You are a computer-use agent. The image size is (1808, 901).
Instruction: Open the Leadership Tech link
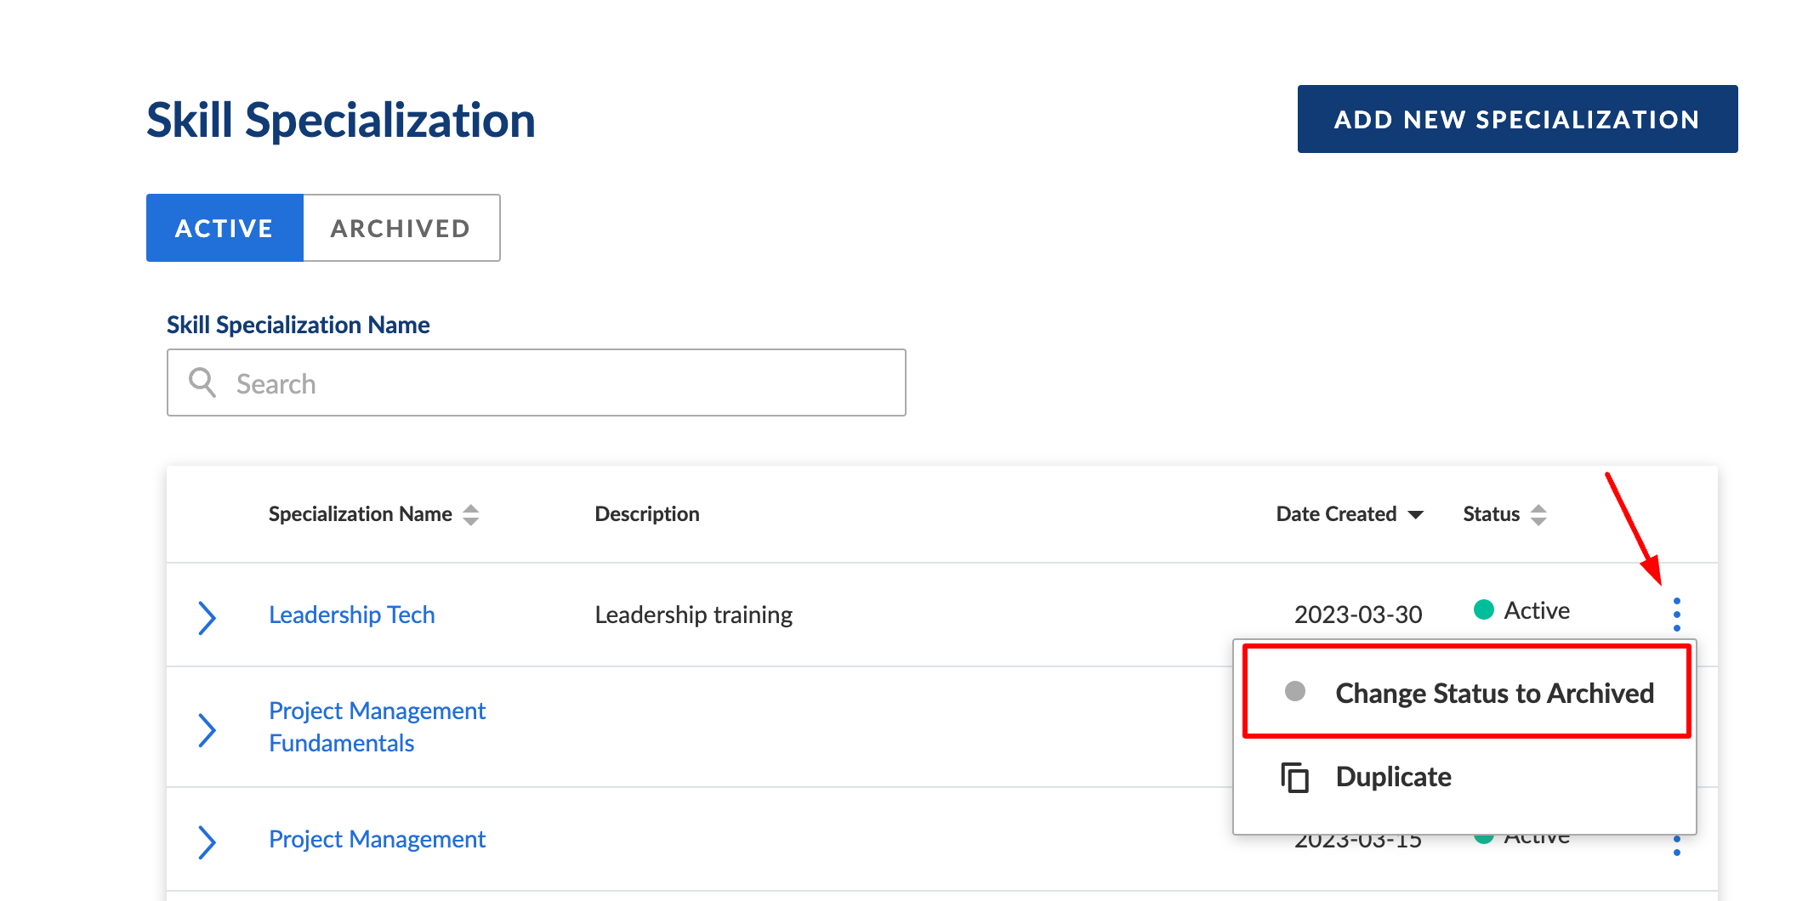(x=351, y=615)
